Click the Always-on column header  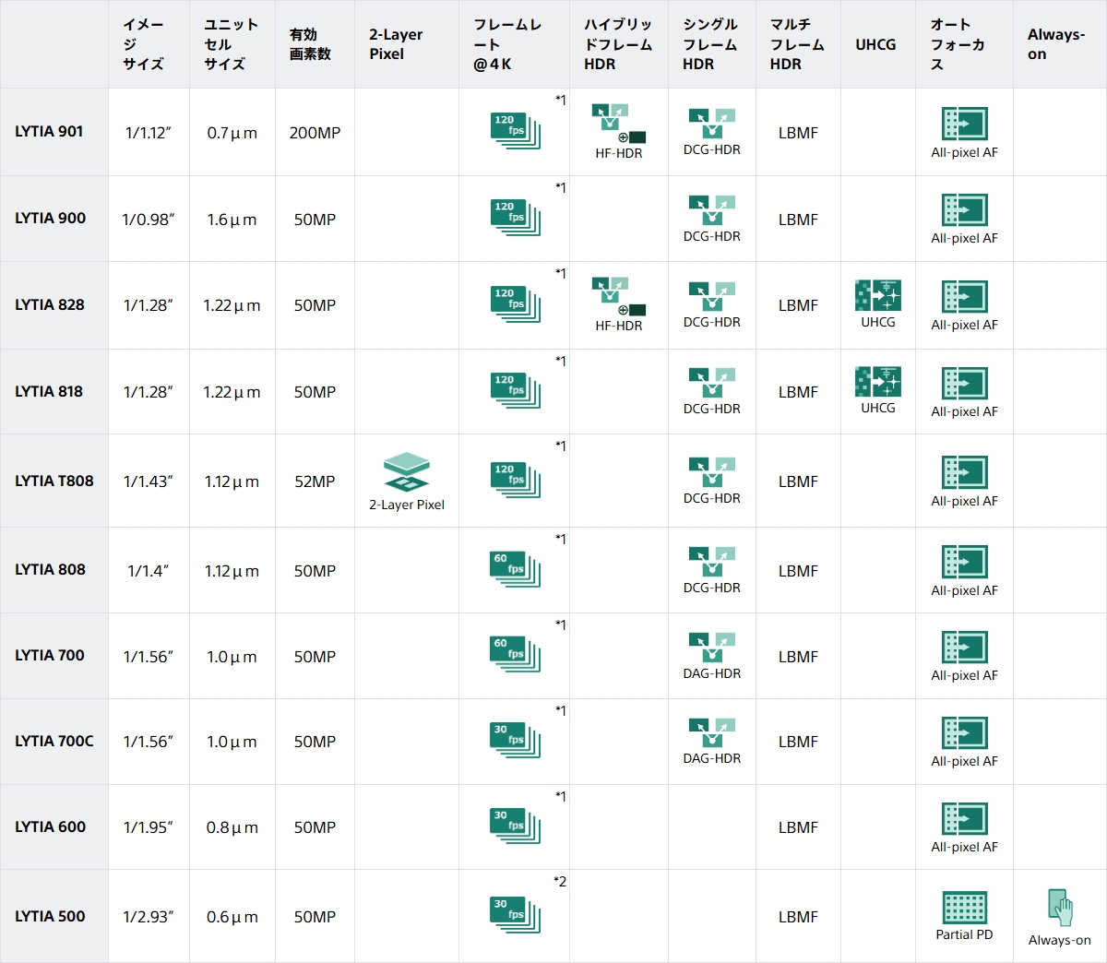[1056, 44]
